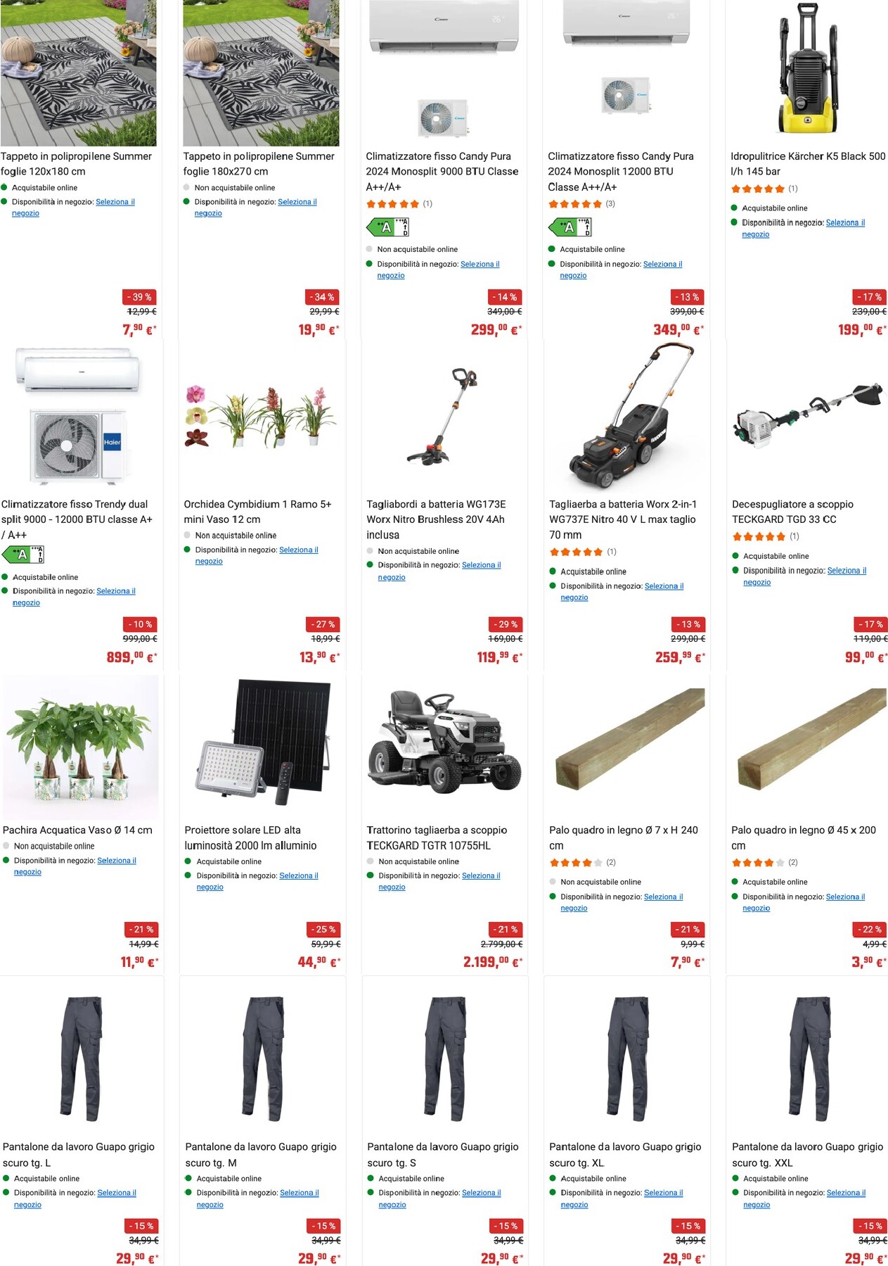Click energy label icon on Candy 12000 BTU
888x1266 pixels.
click(x=570, y=227)
